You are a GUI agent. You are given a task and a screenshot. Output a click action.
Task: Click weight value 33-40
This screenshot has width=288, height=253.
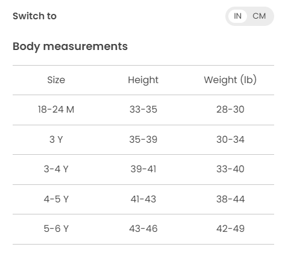(x=230, y=169)
